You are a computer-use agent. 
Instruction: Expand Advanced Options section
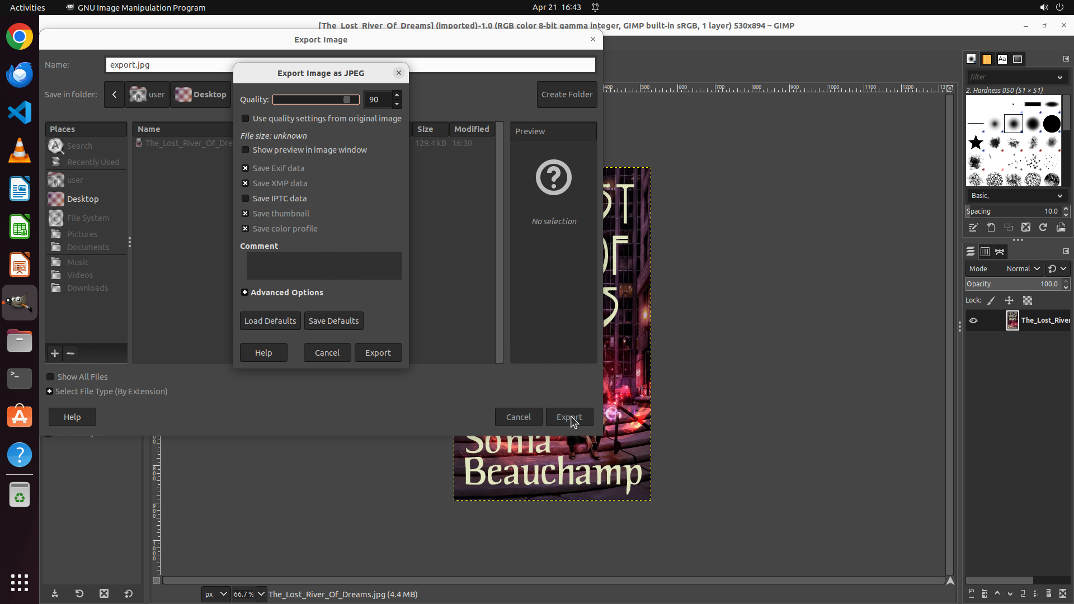click(x=244, y=292)
